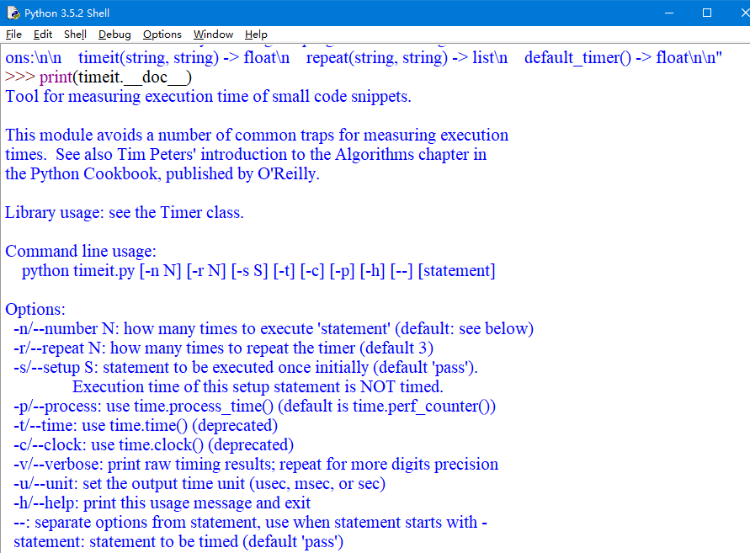Click the '-r/--repeat N' option line
Image resolution: width=750 pixels, height=553 pixels.
coord(223,348)
